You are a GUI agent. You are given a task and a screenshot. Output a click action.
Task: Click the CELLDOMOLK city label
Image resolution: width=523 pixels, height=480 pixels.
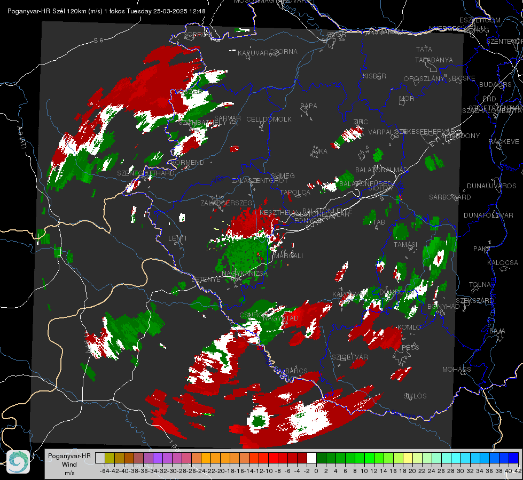(x=269, y=119)
